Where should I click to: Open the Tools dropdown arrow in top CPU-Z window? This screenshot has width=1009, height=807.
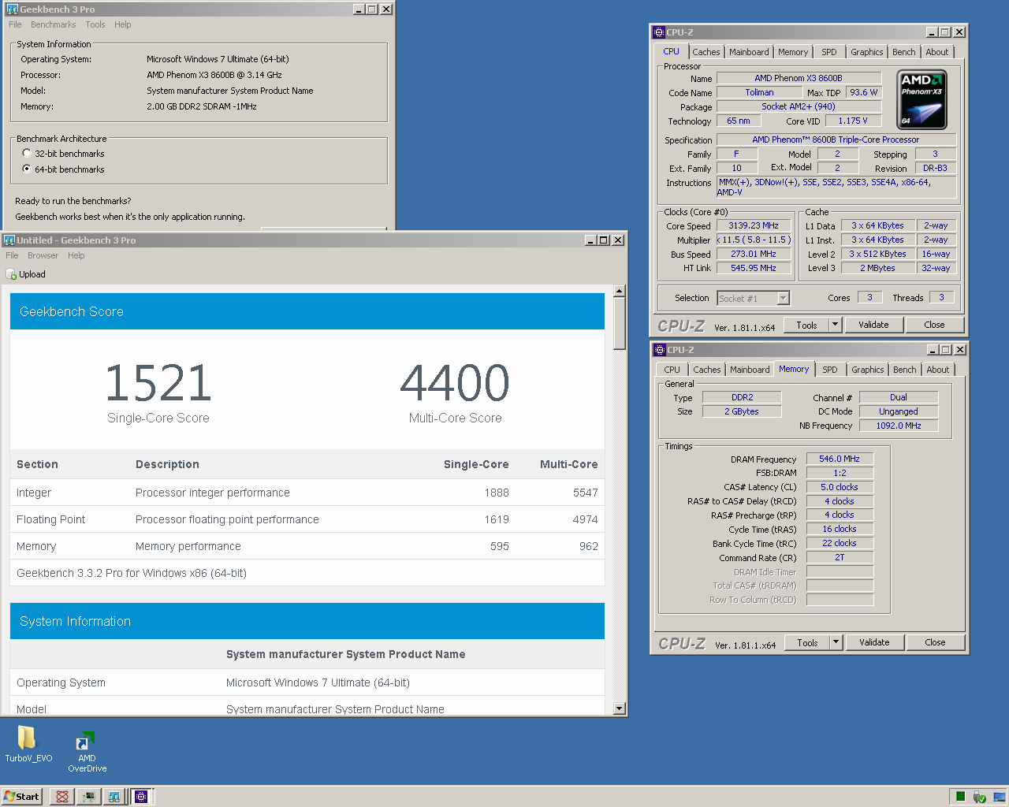click(836, 325)
